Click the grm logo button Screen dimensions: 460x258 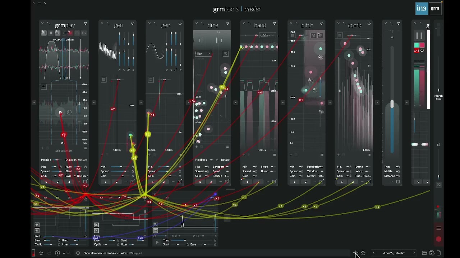[x=435, y=9]
